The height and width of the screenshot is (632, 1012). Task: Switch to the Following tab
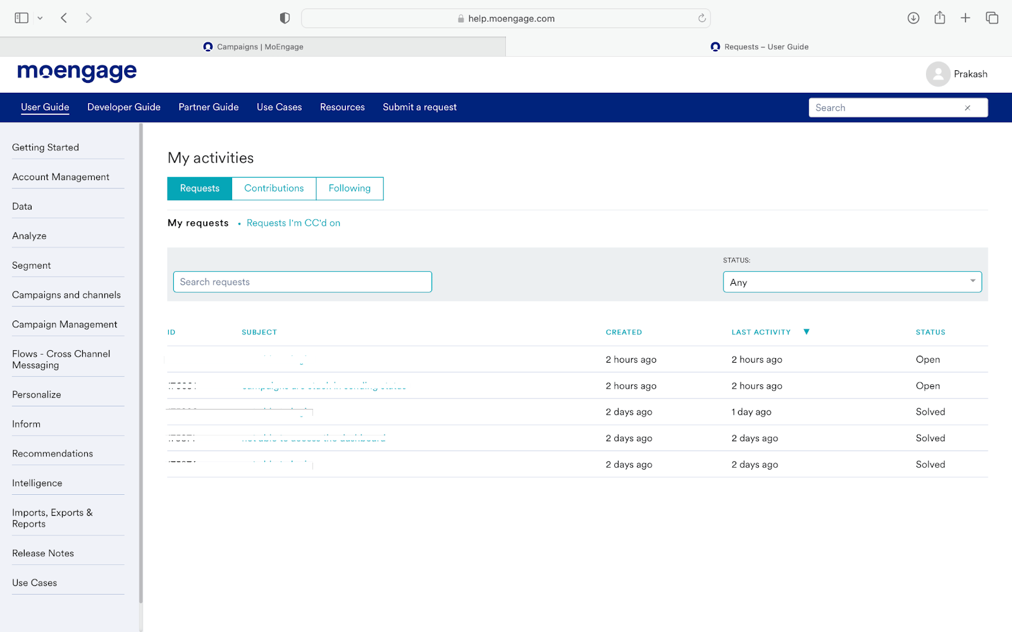tap(350, 188)
